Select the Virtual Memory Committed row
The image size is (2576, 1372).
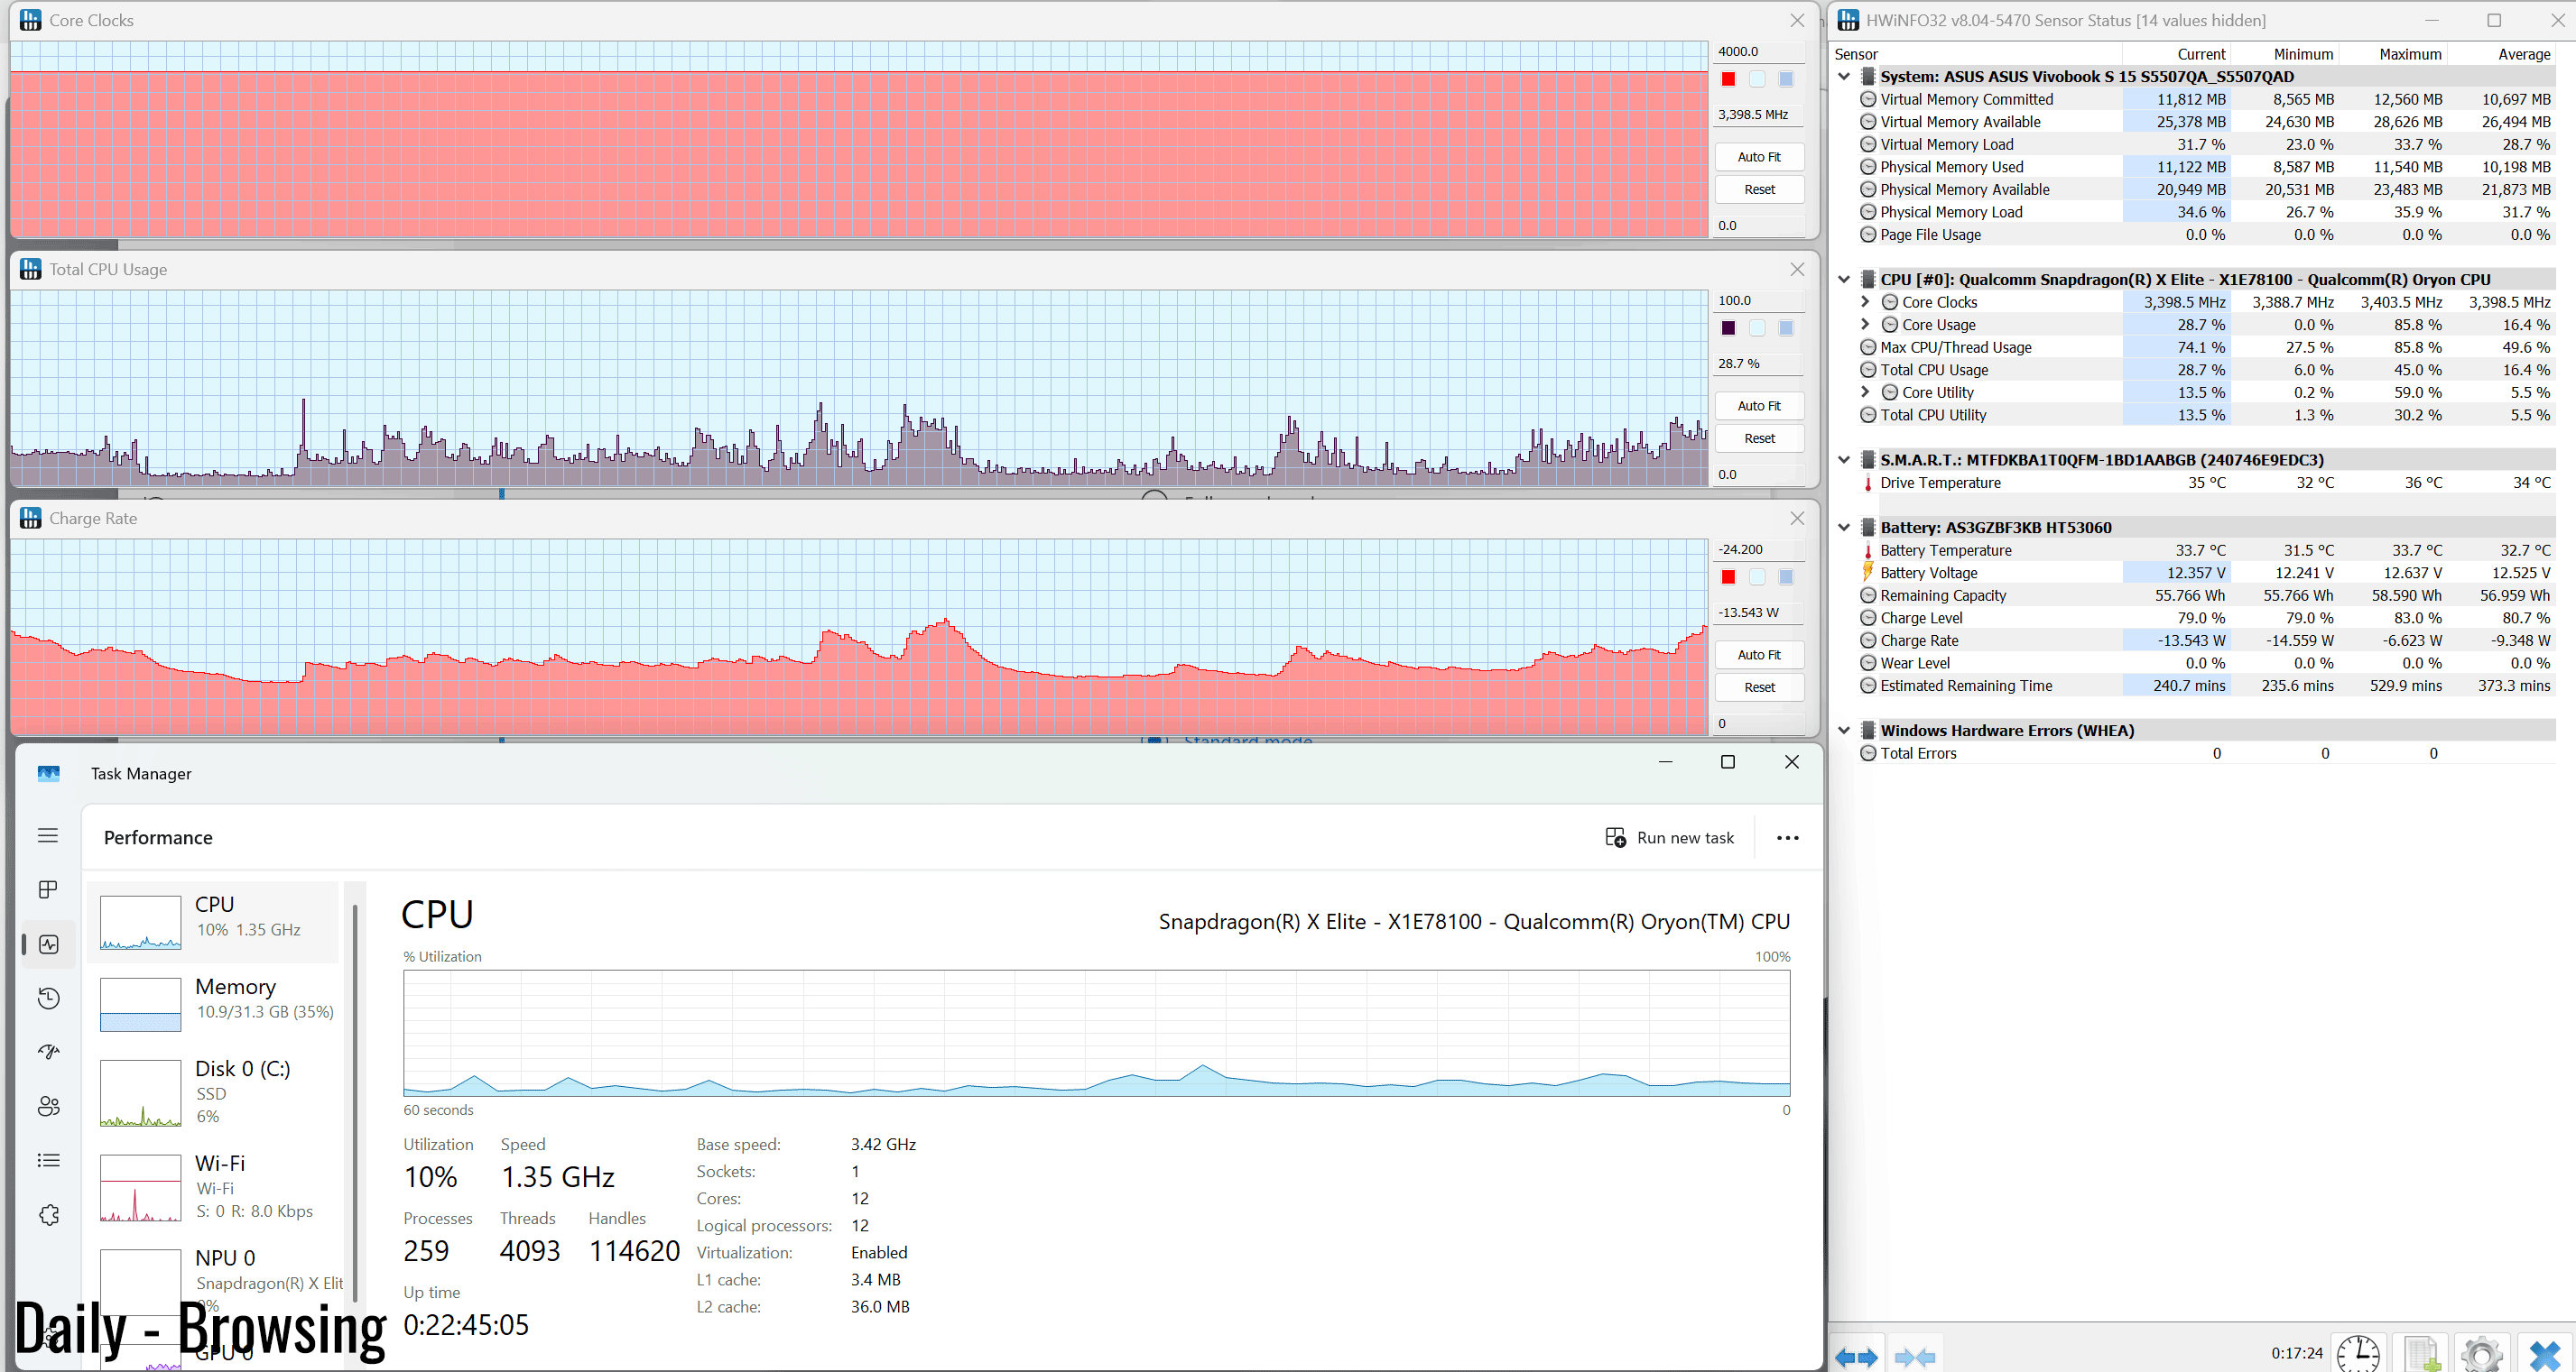(x=2205, y=99)
